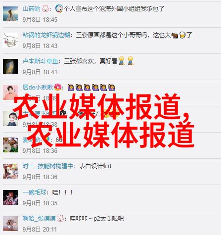Click rabbit badge beside 啊哈_张德德
221x235 pixels.
[x=60, y=219]
